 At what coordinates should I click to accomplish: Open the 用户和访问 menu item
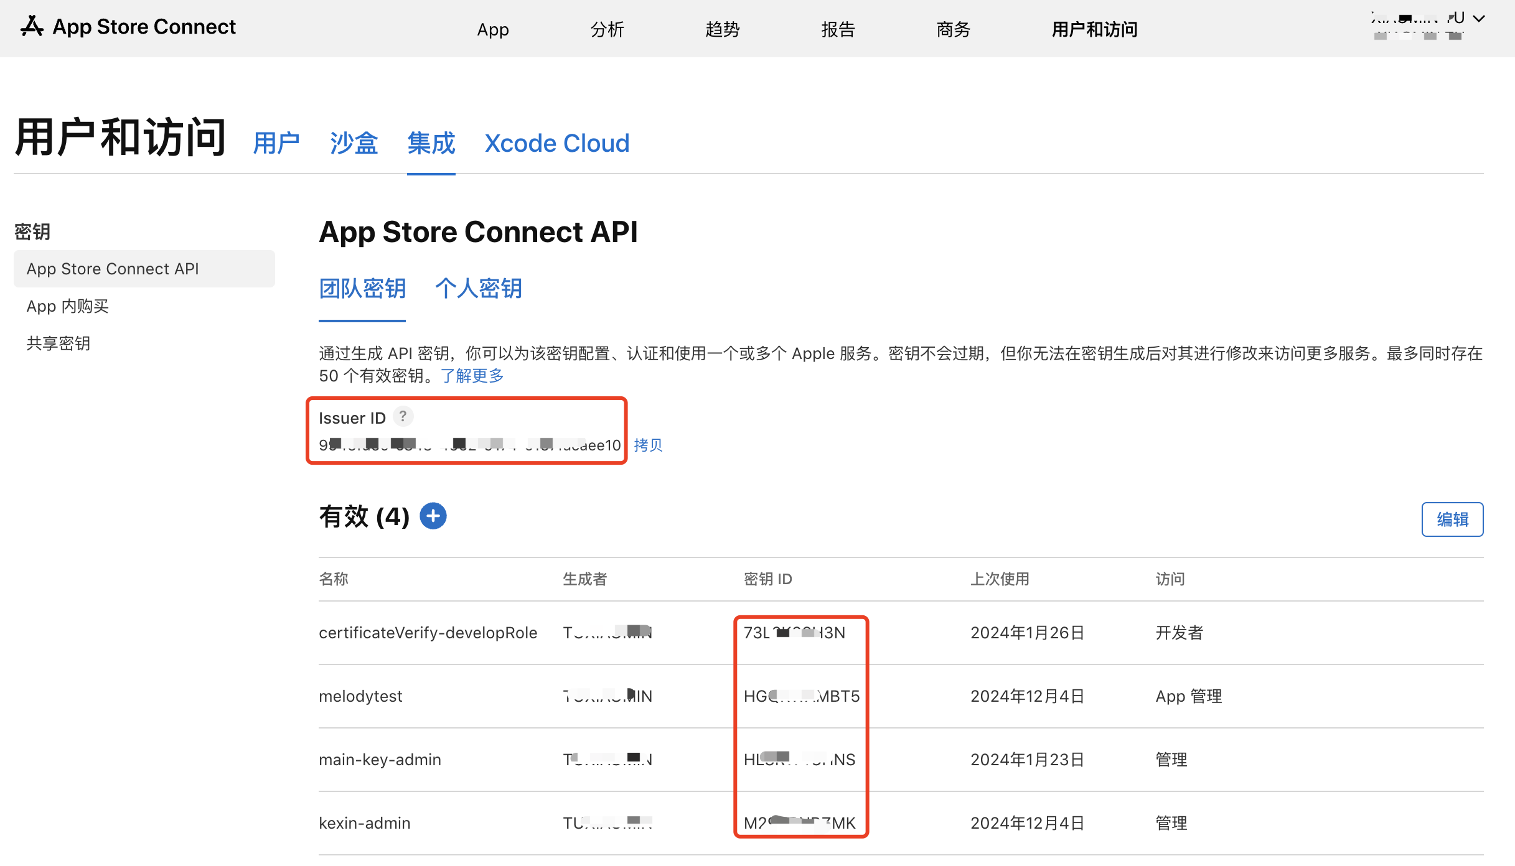pos(1095,29)
